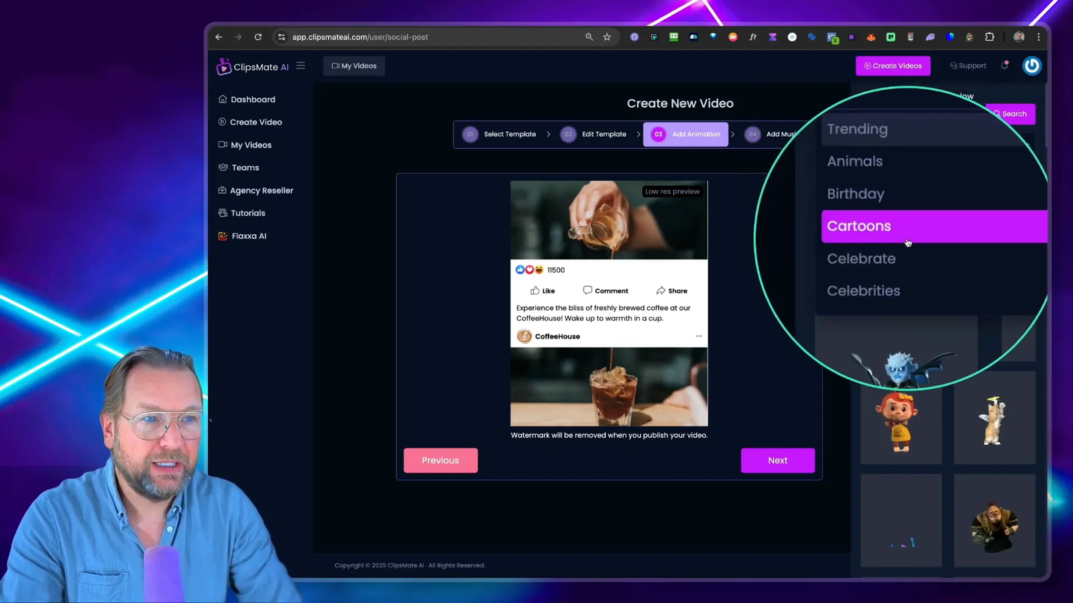The height and width of the screenshot is (603, 1073).
Task: Select the Add Animation step
Action: tap(685, 134)
